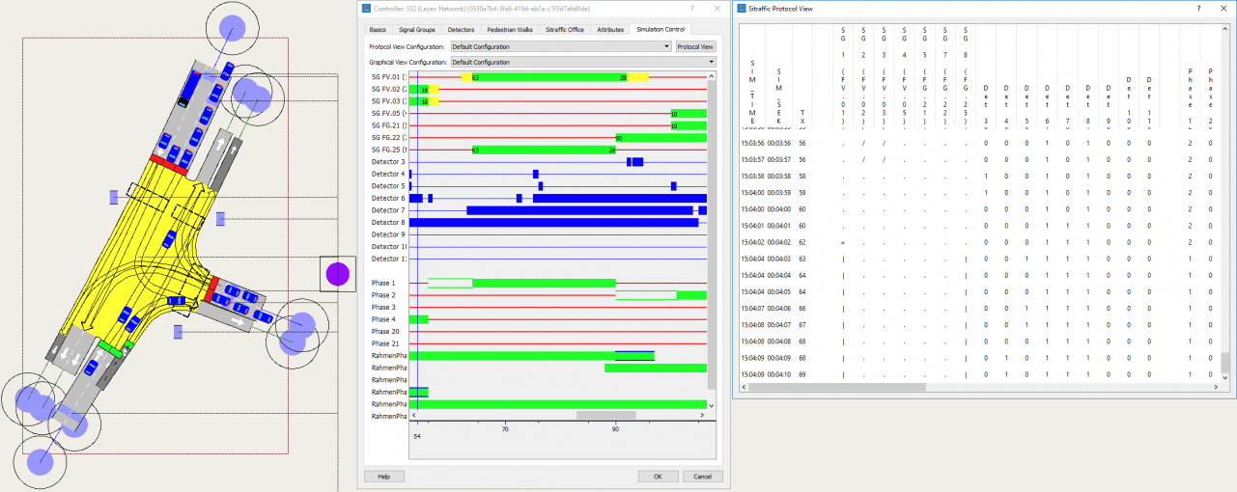Click the chart's scroll-left arrow

pos(413,416)
